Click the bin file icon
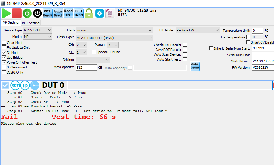This screenshot has height=165, width=274. tap(110, 13)
